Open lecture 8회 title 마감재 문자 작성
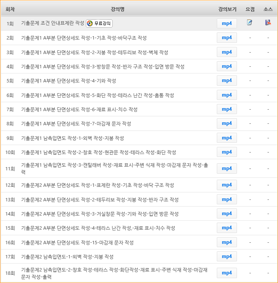Screen dimensions: 278x283 click(x=76, y=124)
